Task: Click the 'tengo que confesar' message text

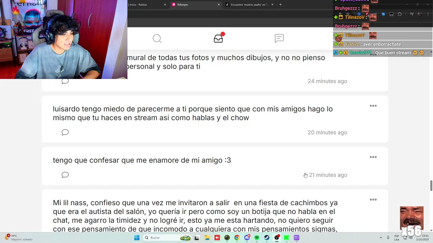Action: 142,160
